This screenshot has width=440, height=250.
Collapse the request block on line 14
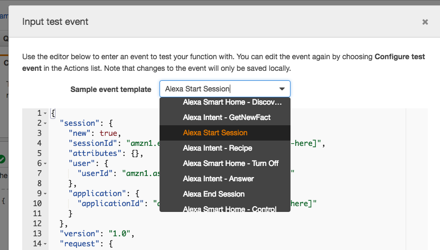[x=45, y=244]
